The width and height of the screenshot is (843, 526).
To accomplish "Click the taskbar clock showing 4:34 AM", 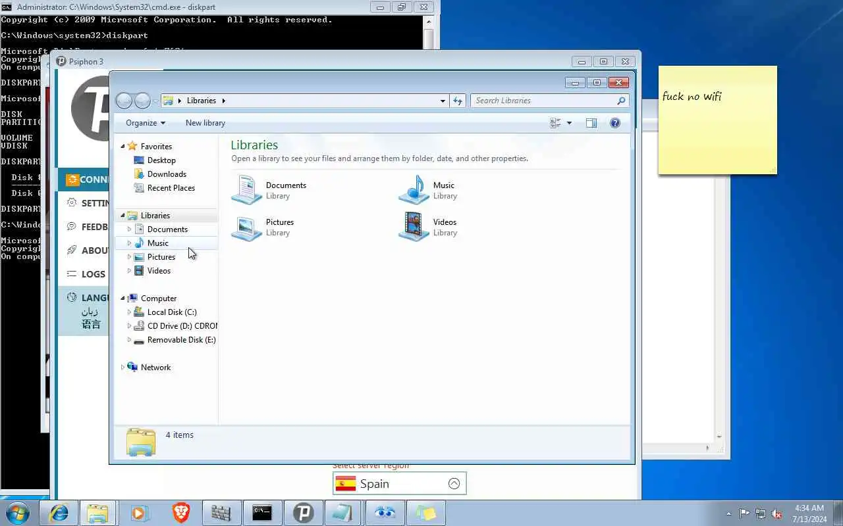I will (809, 514).
